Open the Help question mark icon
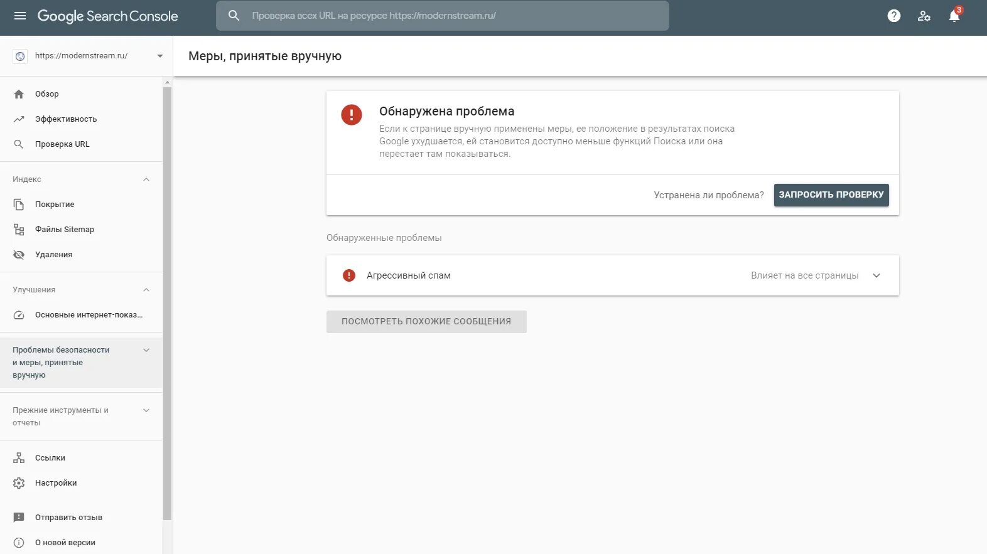 click(x=894, y=16)
